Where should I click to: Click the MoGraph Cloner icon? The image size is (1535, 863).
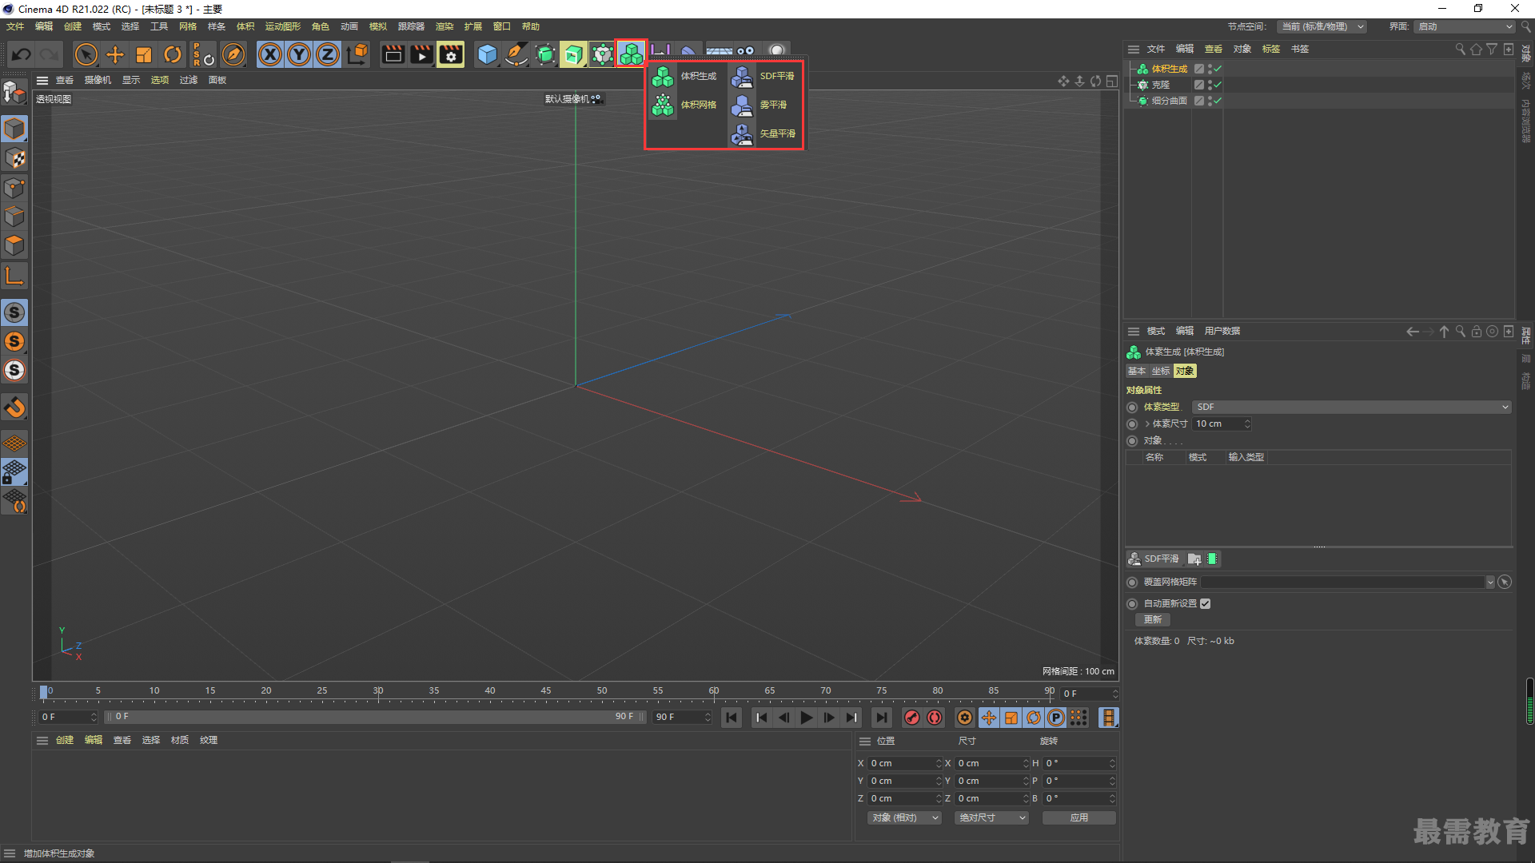point(602,54)
